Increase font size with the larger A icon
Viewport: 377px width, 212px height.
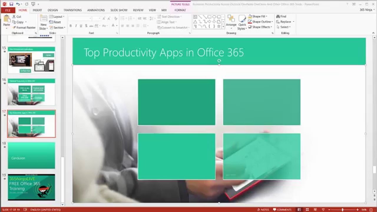(104, 18)
